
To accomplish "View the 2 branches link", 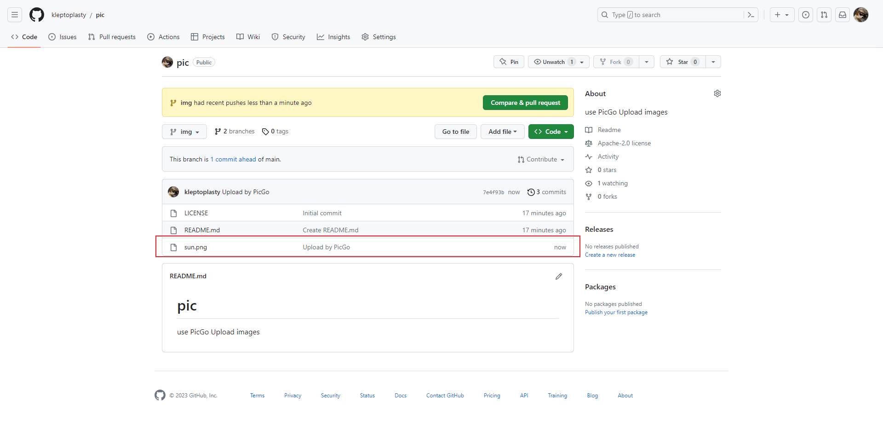I will (x=235, y=132).
